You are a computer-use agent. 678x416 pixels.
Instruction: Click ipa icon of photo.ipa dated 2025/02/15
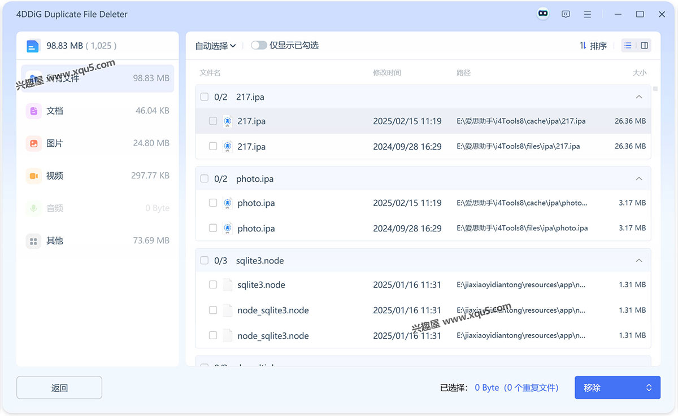tap(228, 203)
